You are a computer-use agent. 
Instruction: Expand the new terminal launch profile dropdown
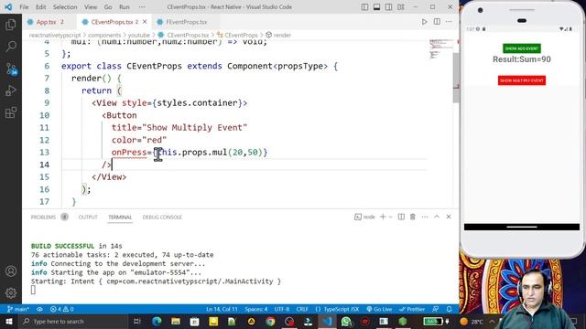pos(391,217)
